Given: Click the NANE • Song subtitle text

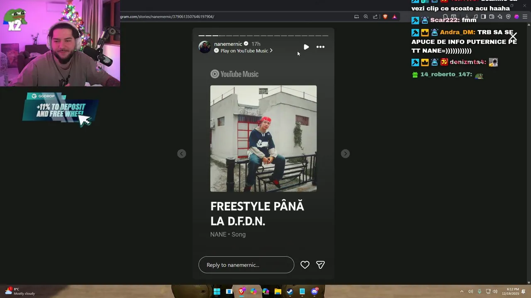Looking at the screenshot, I should [228, 234].
